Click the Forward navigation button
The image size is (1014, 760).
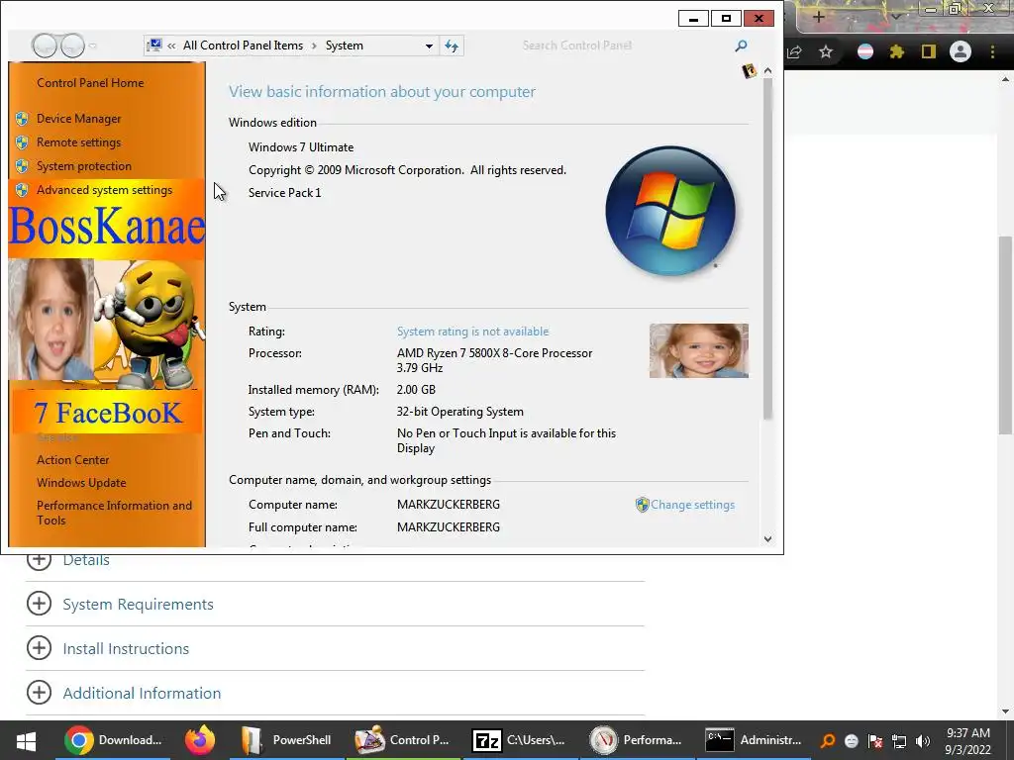tap(72, 46)
